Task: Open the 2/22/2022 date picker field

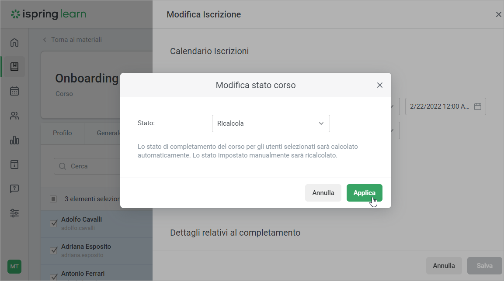Action: coord(439,106)
